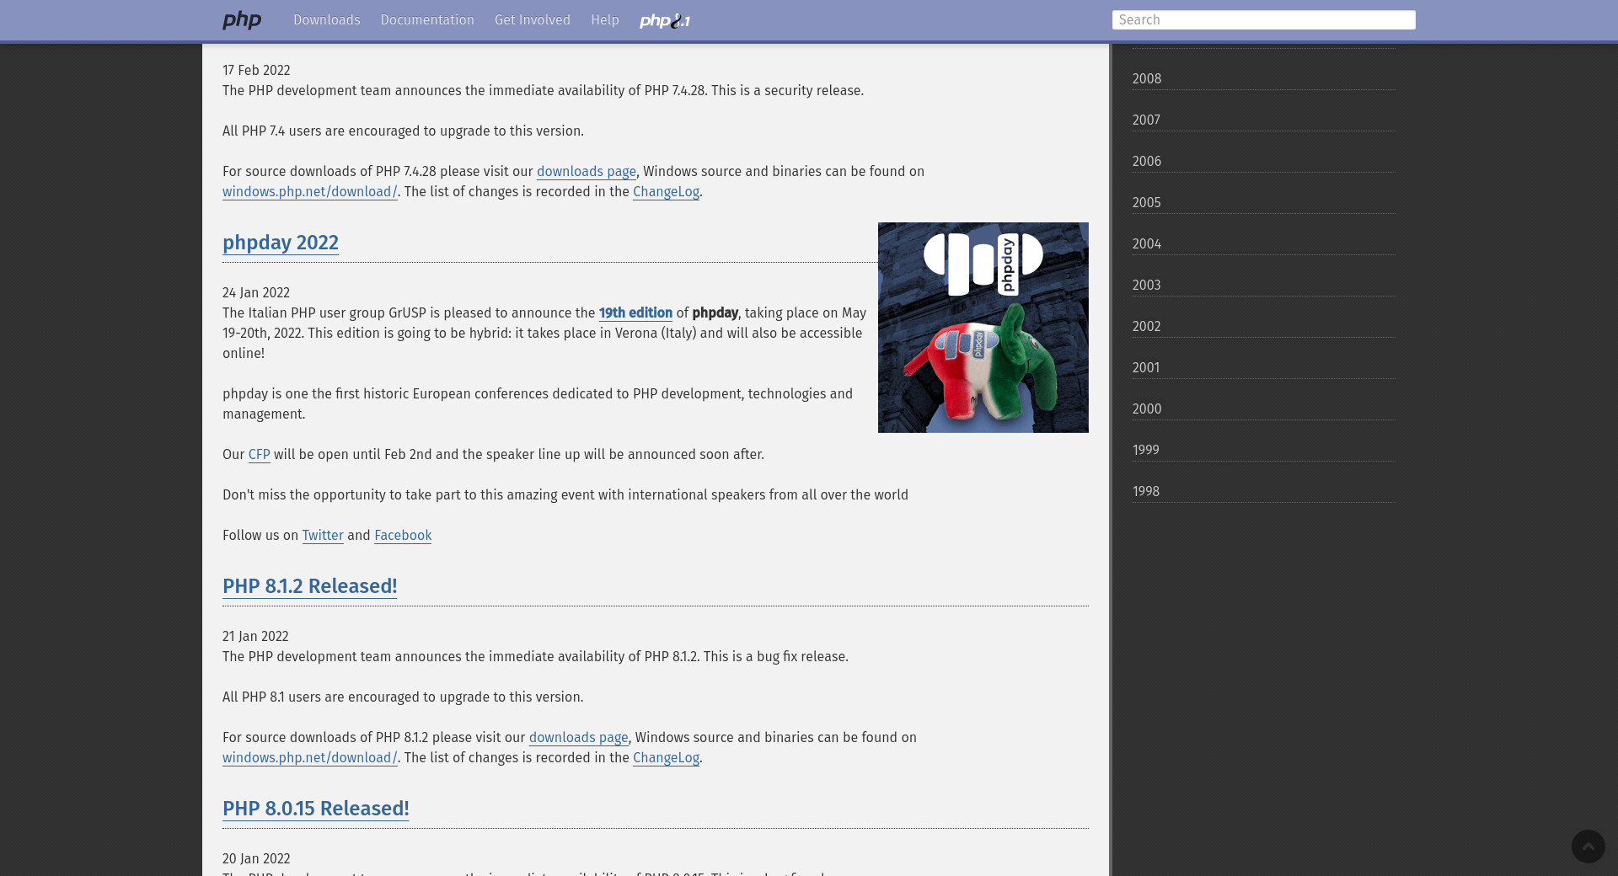Open ChangeLog link for PHP 7.4.28

pos(666,192)
